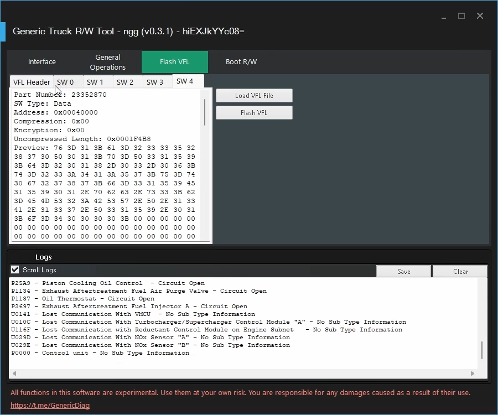The image size is (498, 415).
Task: Open the t.me/GenericDiag link
Action: 50,406
